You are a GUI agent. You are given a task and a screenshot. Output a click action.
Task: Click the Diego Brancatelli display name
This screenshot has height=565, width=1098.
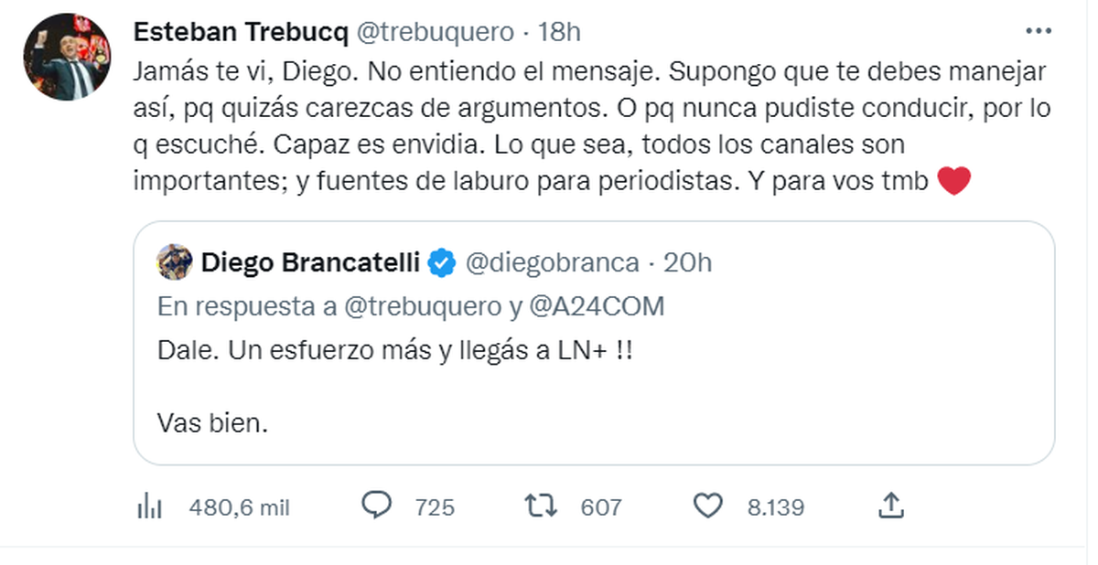310,263
